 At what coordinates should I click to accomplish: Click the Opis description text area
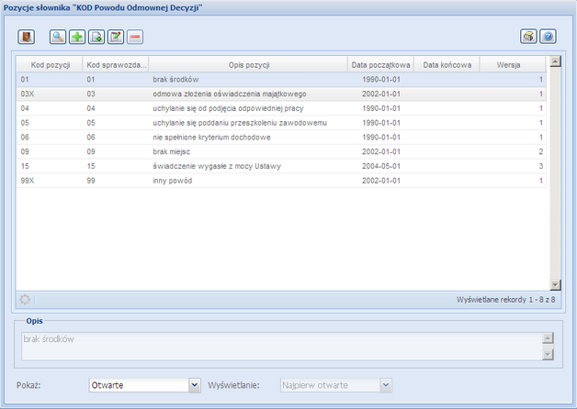276,346
